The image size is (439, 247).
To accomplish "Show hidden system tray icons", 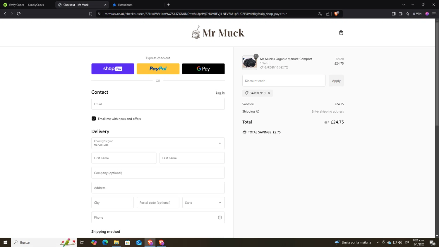I will pos(378,242).
